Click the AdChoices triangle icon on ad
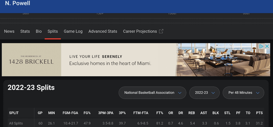This screenshot has height=127, width=273. (261, 46)
